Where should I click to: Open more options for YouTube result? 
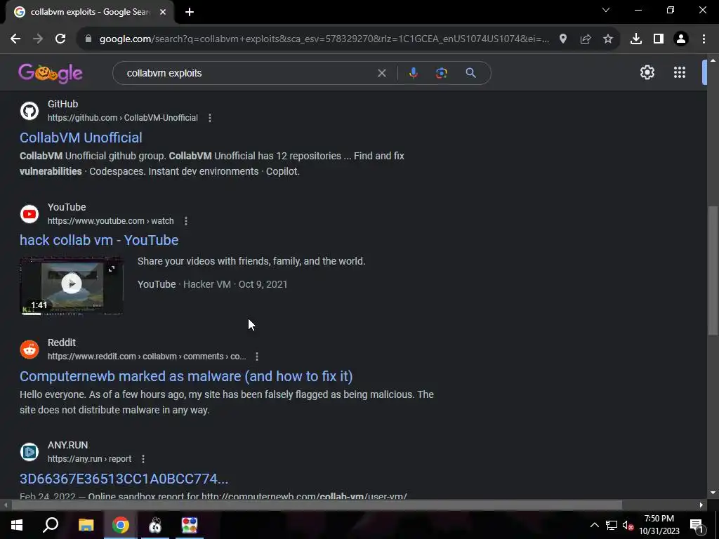coord(185,221)
